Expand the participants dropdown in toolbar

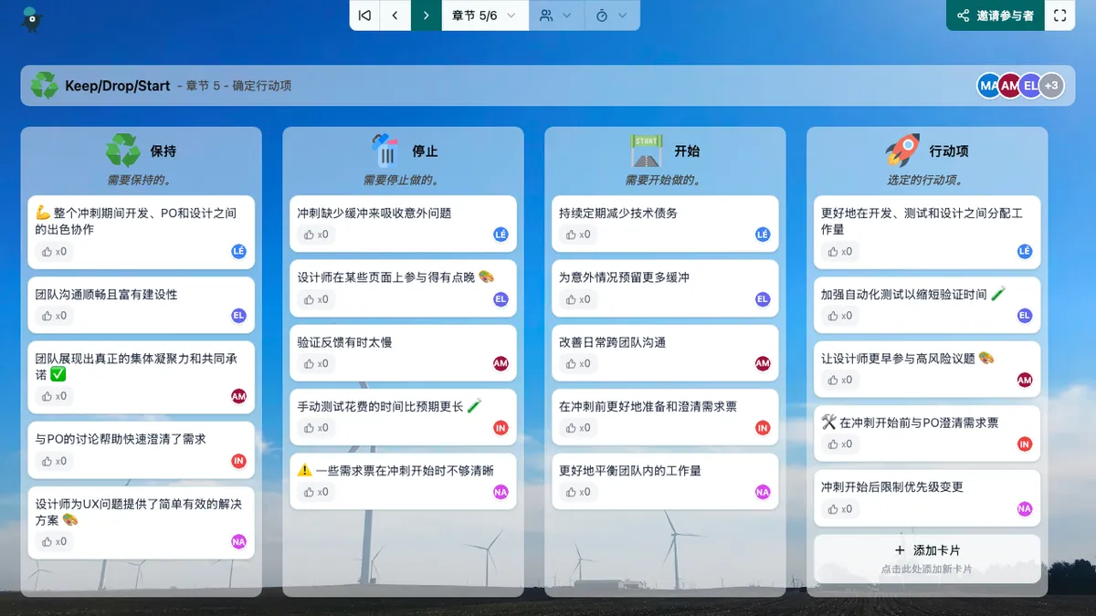(x=555, y=16)
